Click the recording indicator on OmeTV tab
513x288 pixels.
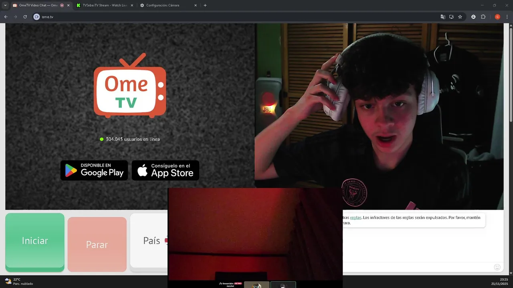62,5
